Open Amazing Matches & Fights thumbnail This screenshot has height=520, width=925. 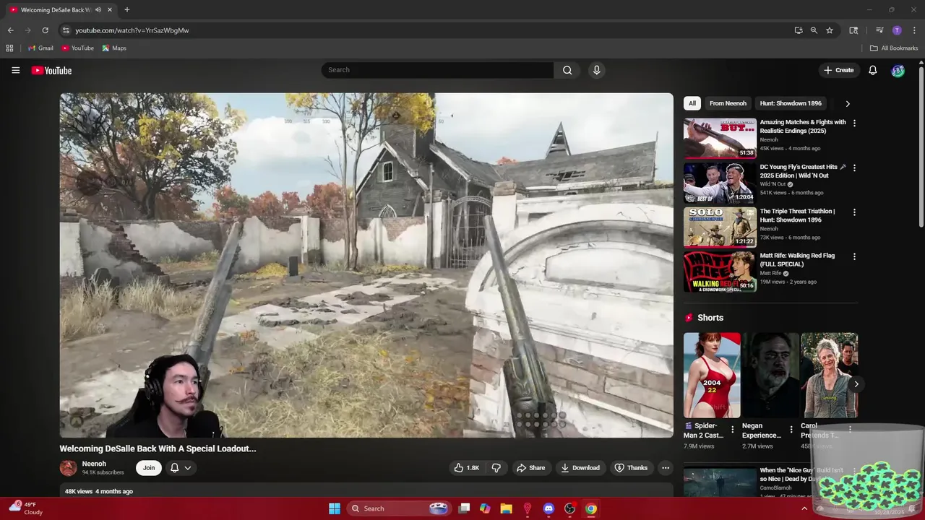720,138
